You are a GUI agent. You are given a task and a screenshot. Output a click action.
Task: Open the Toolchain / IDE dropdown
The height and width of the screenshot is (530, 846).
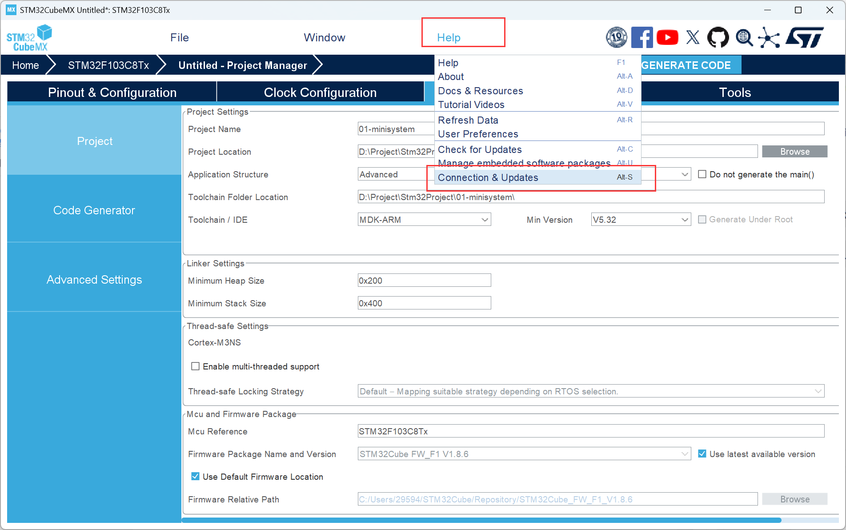pos(425,220)
